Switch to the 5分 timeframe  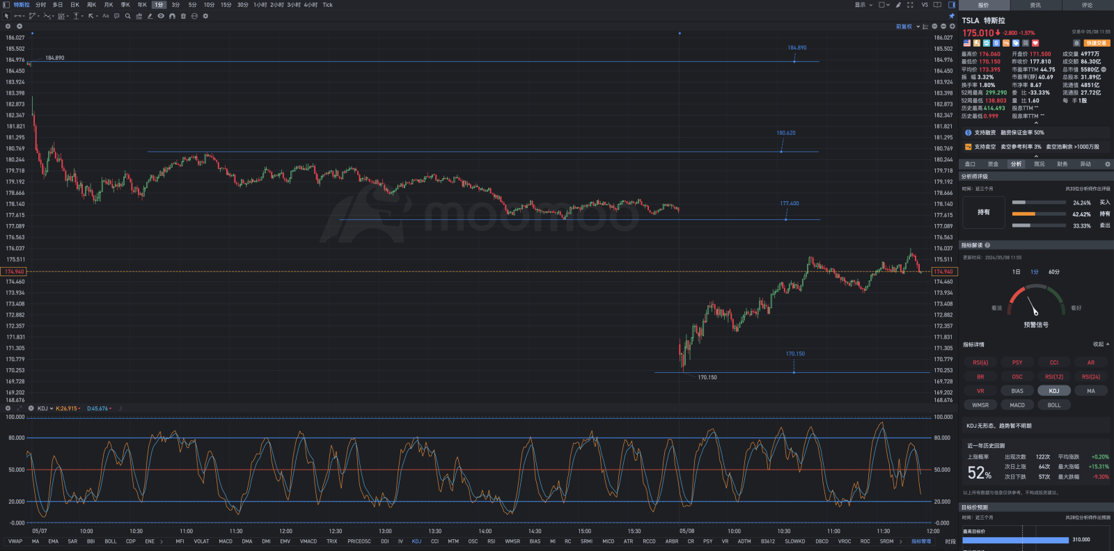(x=193, y=5)
